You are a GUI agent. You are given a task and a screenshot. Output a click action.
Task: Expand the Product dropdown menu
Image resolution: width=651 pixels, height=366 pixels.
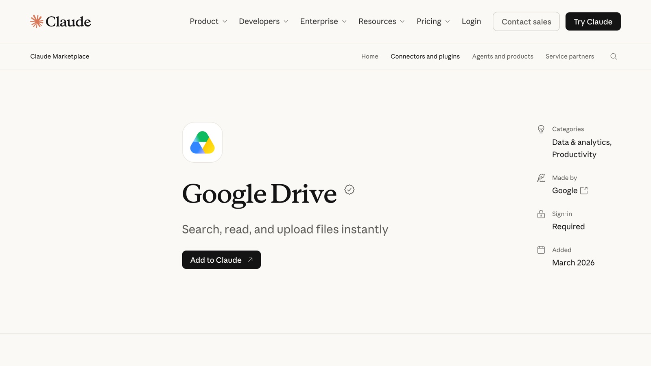click(208, 21)
